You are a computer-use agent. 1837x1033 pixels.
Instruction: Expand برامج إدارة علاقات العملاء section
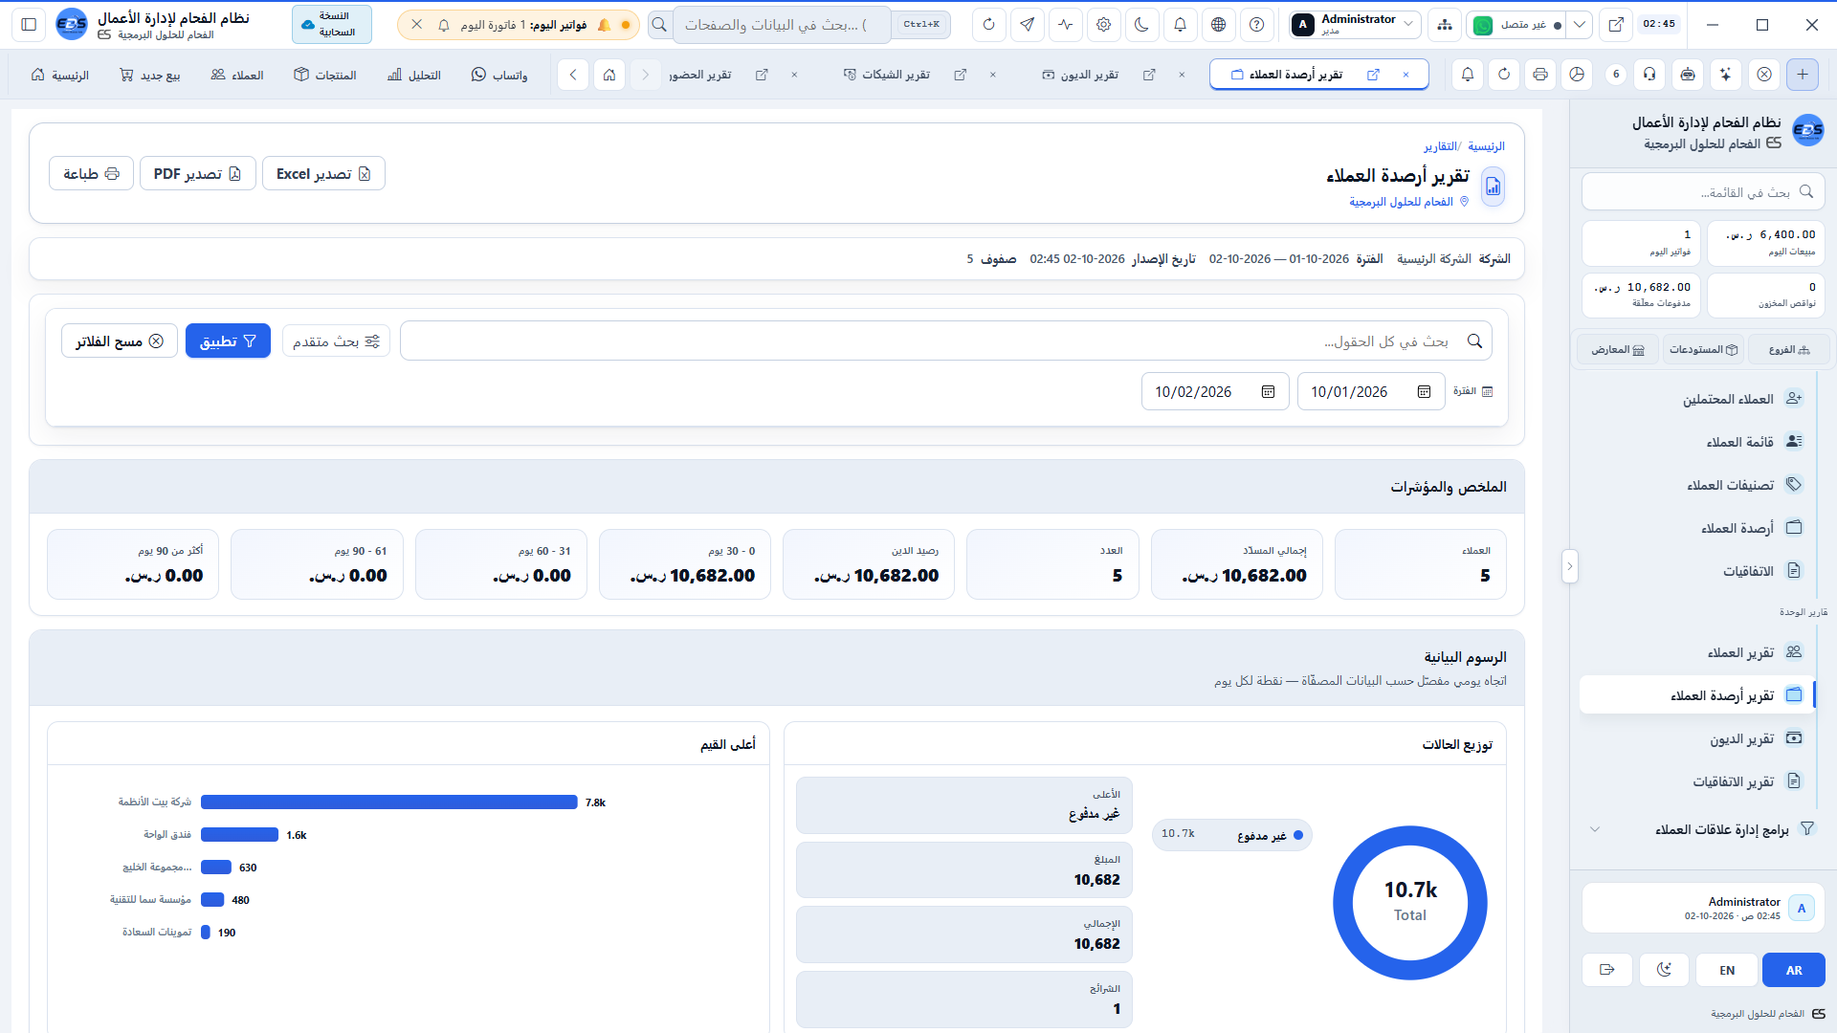pos(1700,829)
